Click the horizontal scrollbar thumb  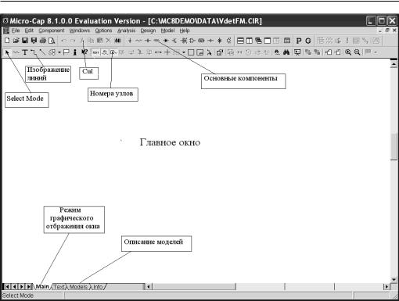tap(194, 287)
